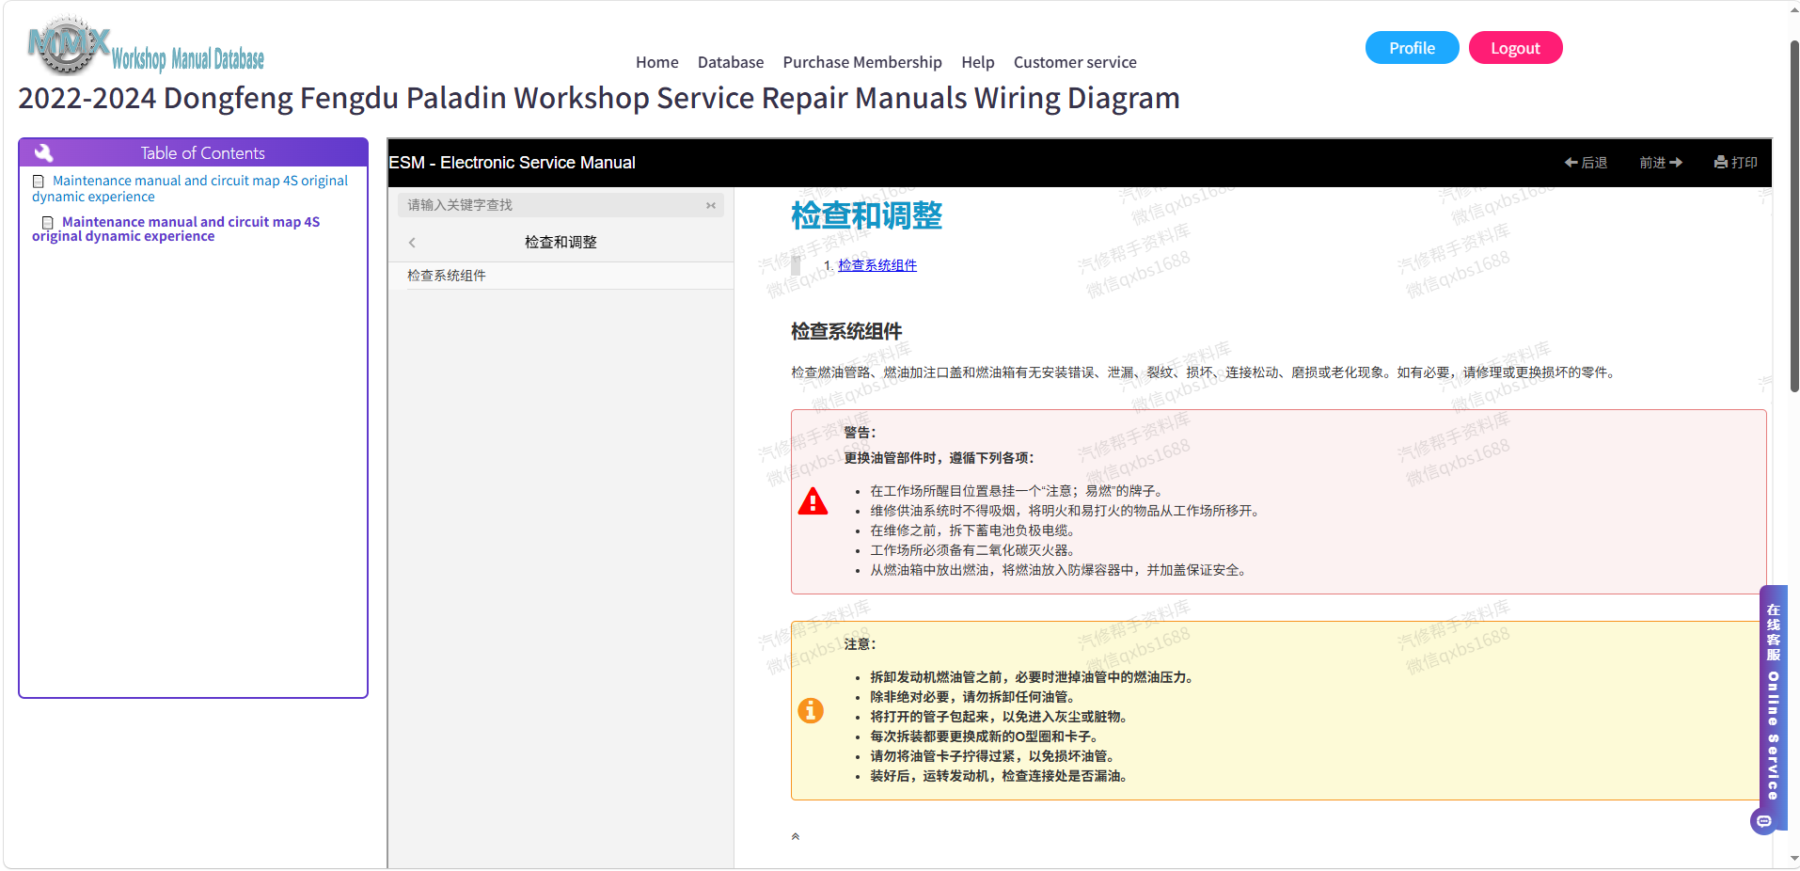Click the 检查和调整 blue page heading

(x=866, y=215)
